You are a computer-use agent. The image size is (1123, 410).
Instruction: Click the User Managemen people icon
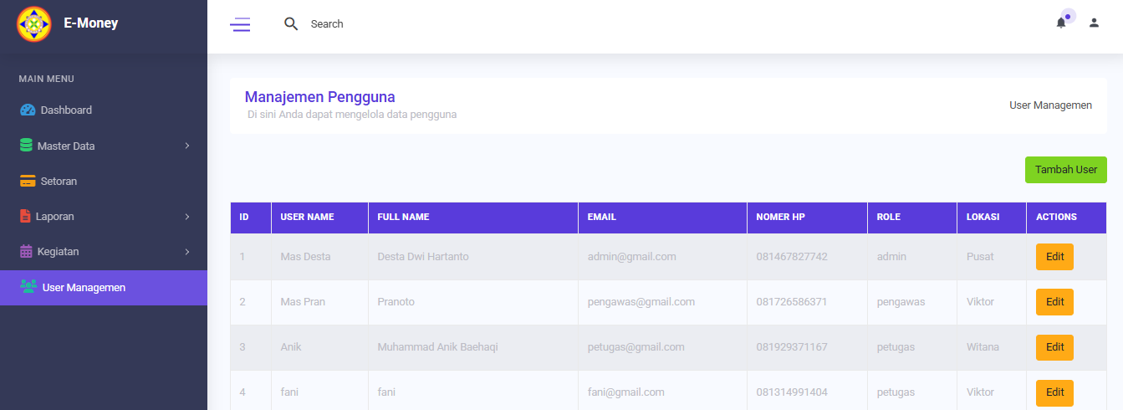(28, 287)
